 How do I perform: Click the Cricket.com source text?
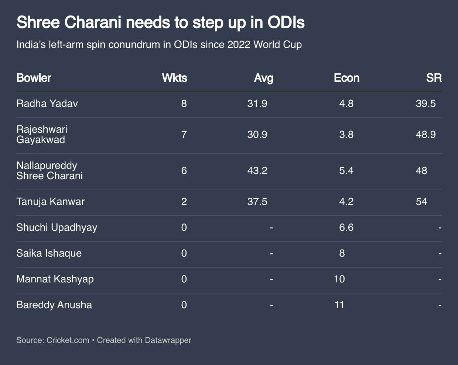pyautogui.click(x=68, y=340)
